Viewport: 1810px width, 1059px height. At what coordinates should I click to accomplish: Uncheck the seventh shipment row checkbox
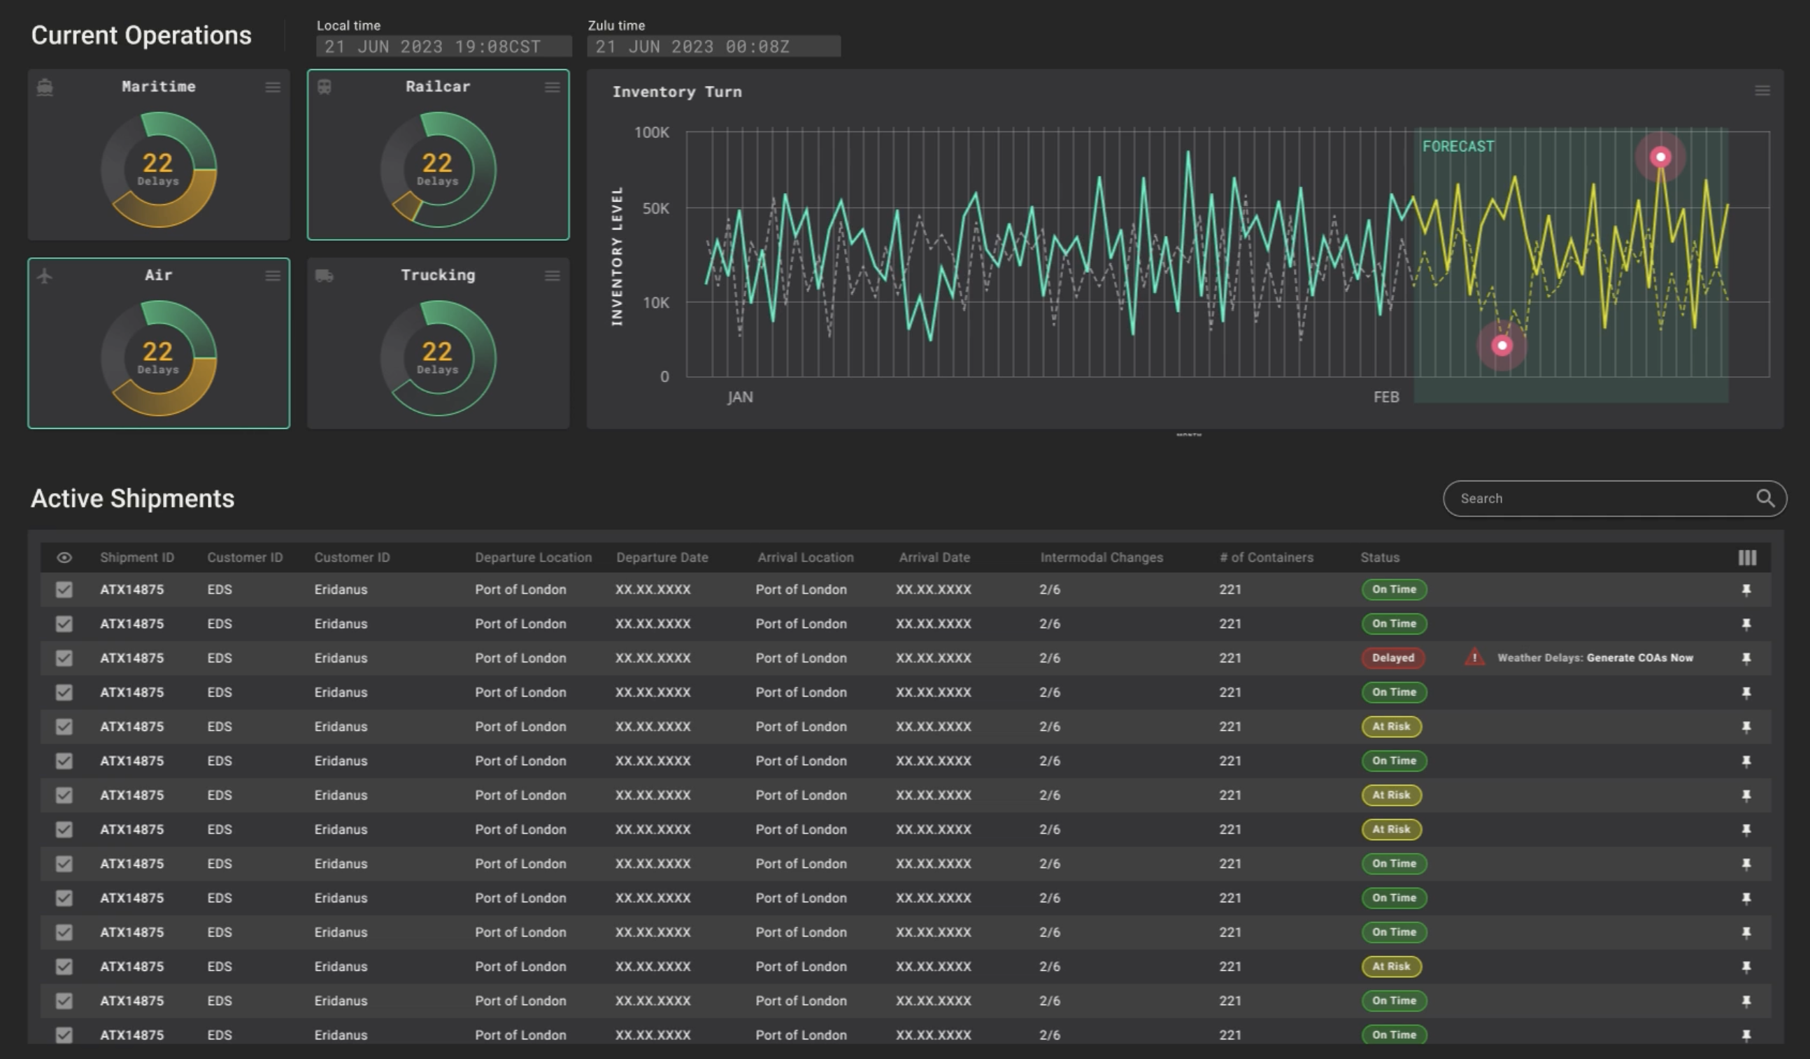click(x=64, y=795)
